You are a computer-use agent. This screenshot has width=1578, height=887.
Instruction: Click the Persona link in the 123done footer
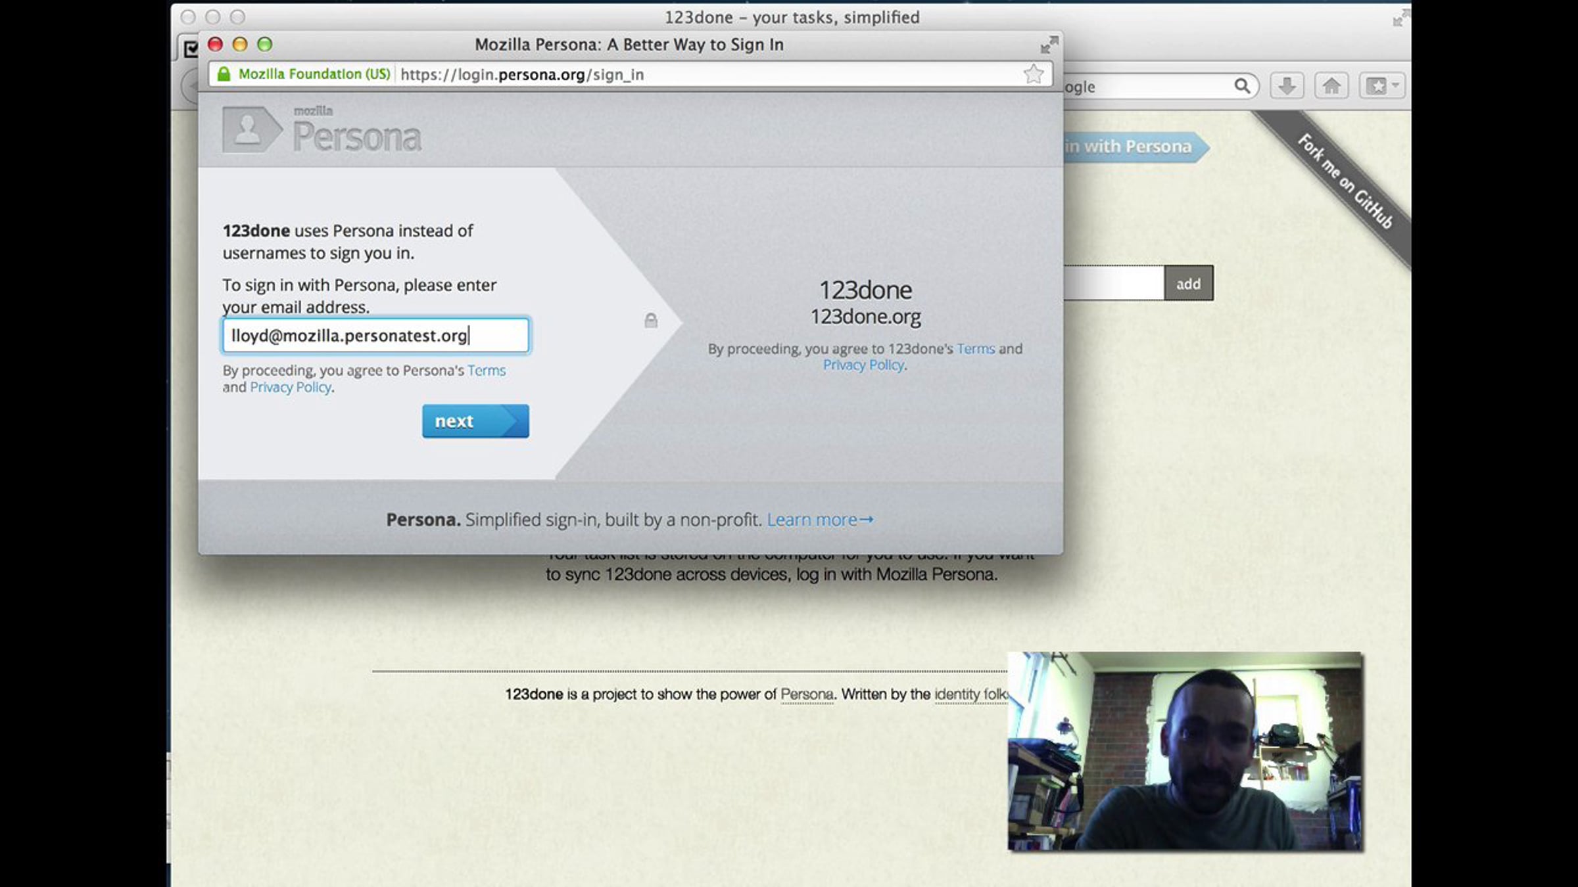point(807,694)
